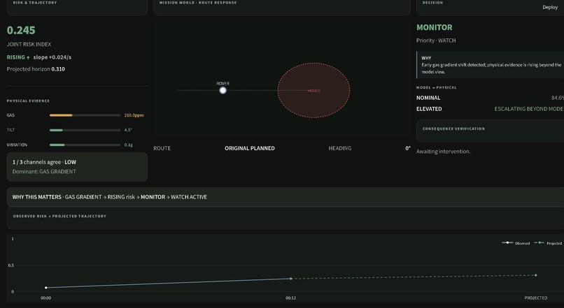Screen dimensions: 564x308
Task: Click the 'Priority · WATCH' label
Action: pyautogui.click(x=436, y=41)
